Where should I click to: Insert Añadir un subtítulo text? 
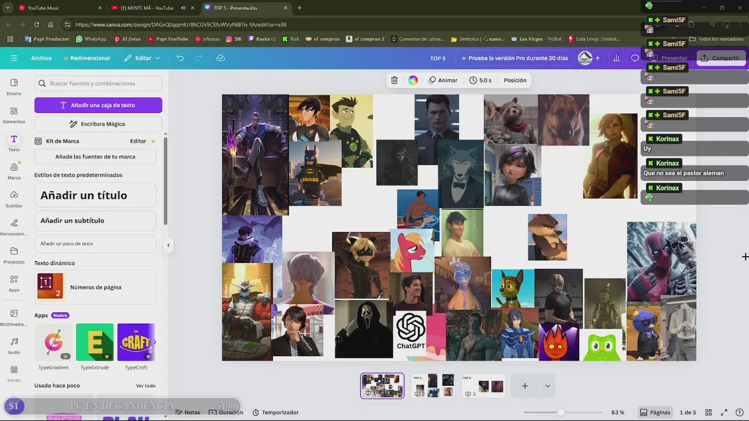pos(95,220)
